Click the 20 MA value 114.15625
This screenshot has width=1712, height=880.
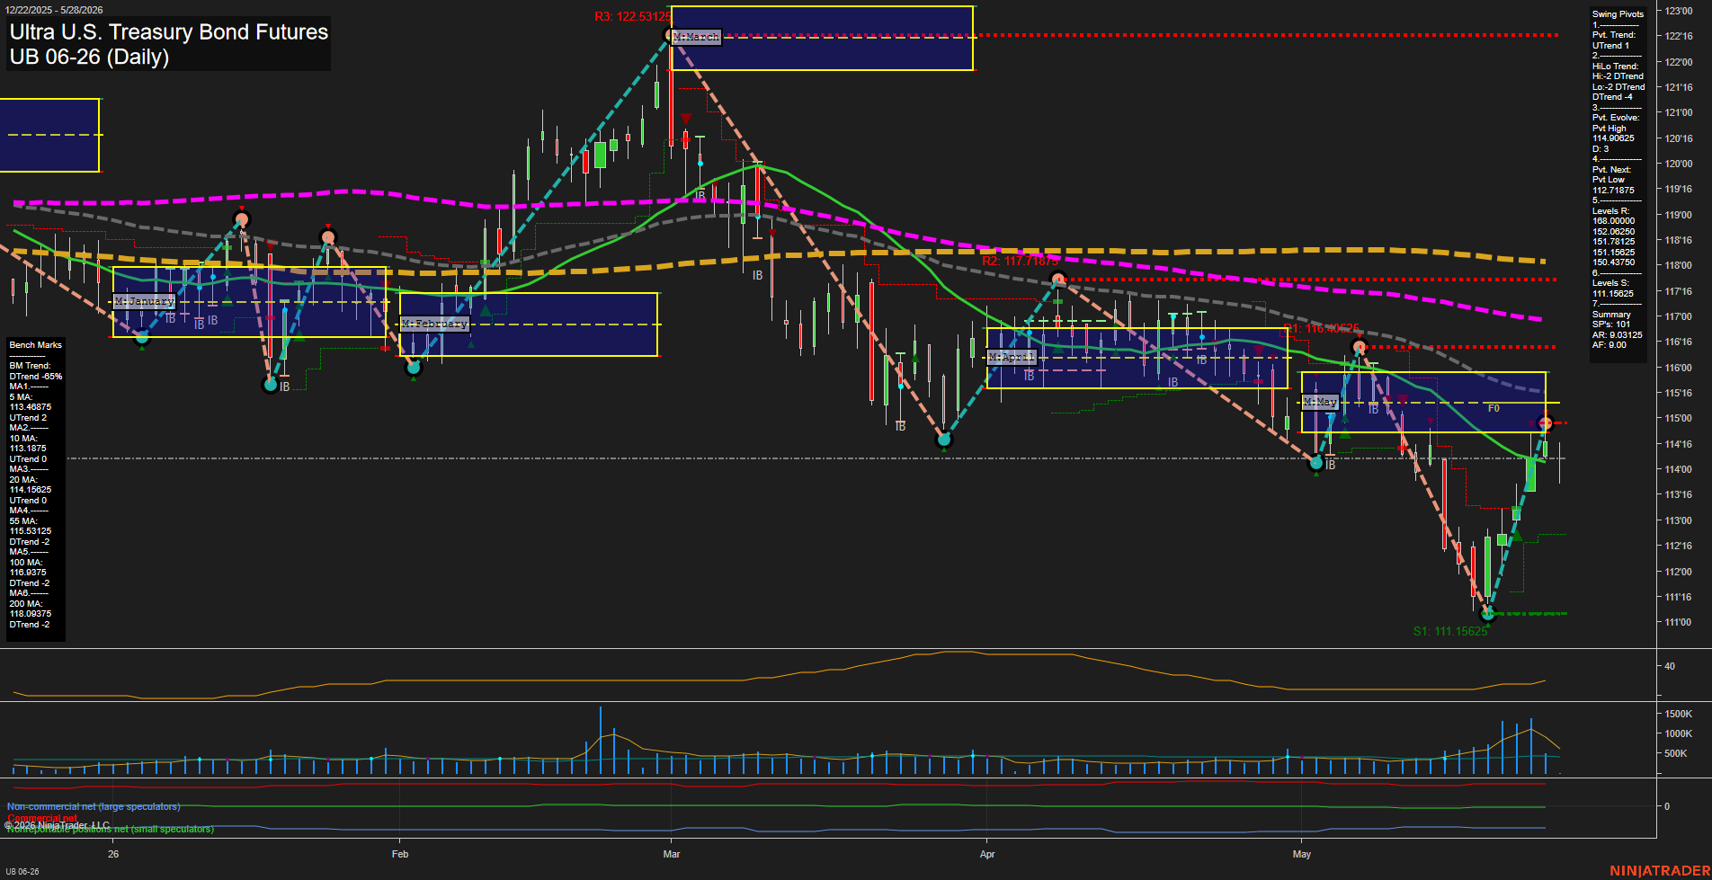pos(30,490)
